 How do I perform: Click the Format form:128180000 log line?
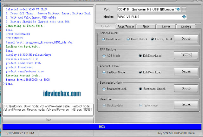[x=28, y=80]
